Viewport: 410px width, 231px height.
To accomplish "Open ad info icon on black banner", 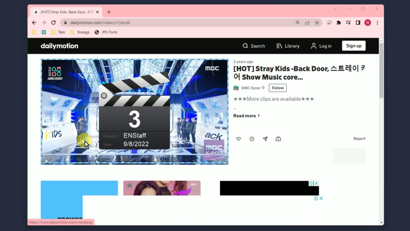I will pyautogui.click(x=311, y=183).
